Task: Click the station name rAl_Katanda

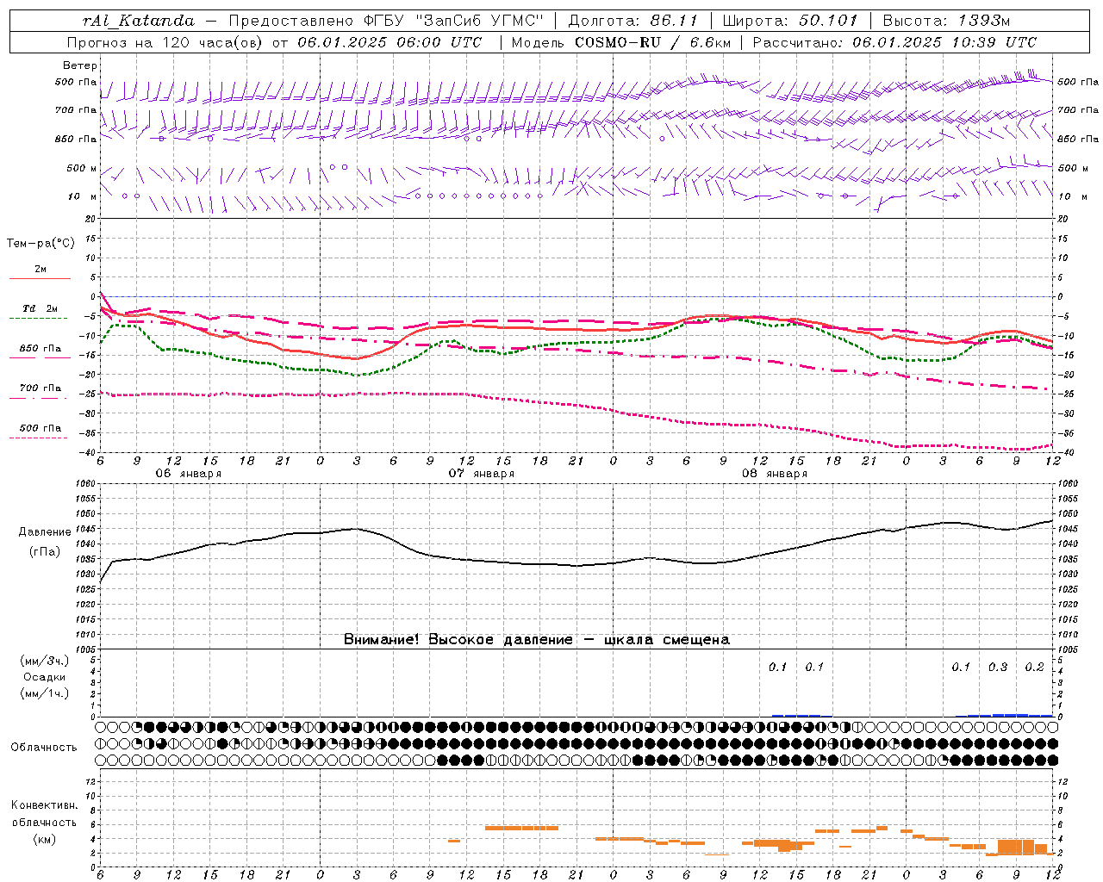Action: coord(139,21)
